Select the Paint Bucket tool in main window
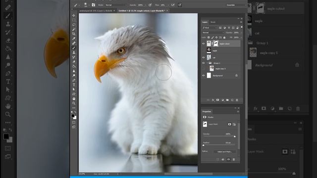The width and height of the screenshot is (317, 178). pyautogui.click(x=74, y=66)
